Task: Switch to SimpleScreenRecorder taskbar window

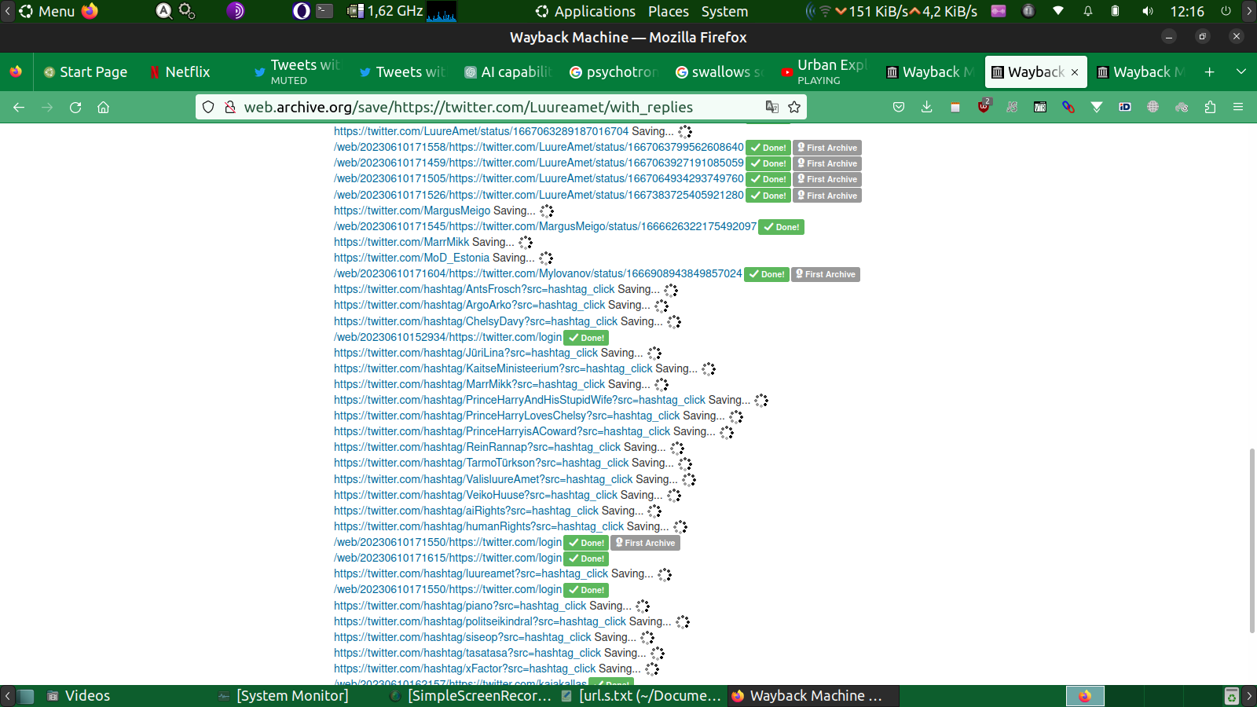Action: 471,696
